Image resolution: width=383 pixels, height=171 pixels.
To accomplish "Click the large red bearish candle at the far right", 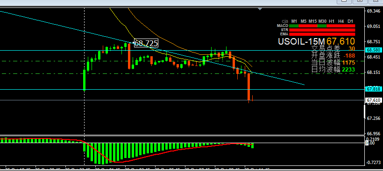I will click(249, 87).
